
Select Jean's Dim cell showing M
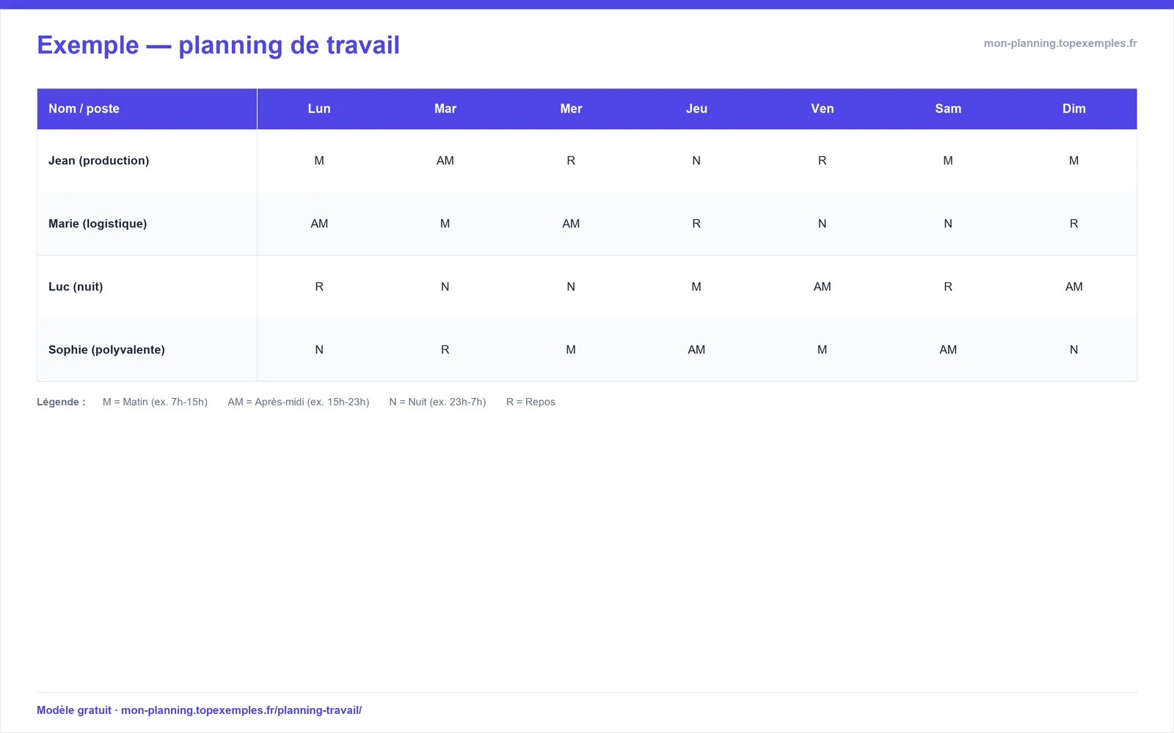coord(1074,161)
